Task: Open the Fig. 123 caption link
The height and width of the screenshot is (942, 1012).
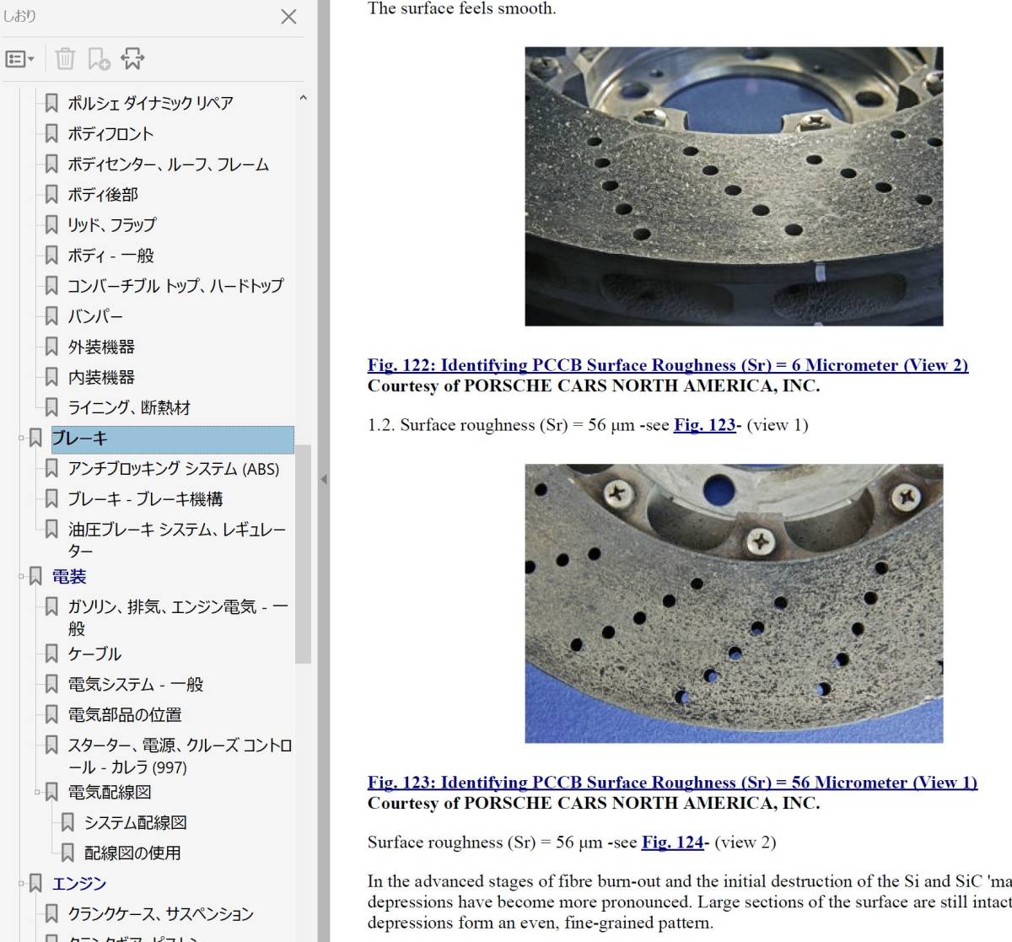Action: (x=672, y=783)
